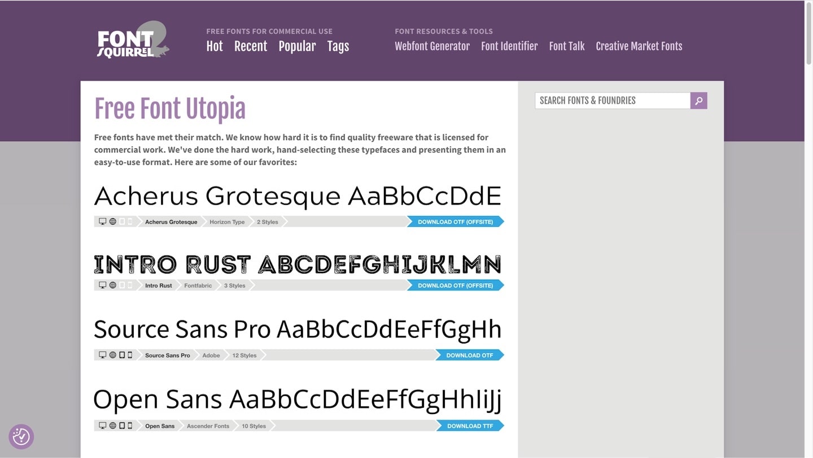813x458 pixels.
Task: Click desktop icon in Intro Rust row
Action: pos(103,285)
